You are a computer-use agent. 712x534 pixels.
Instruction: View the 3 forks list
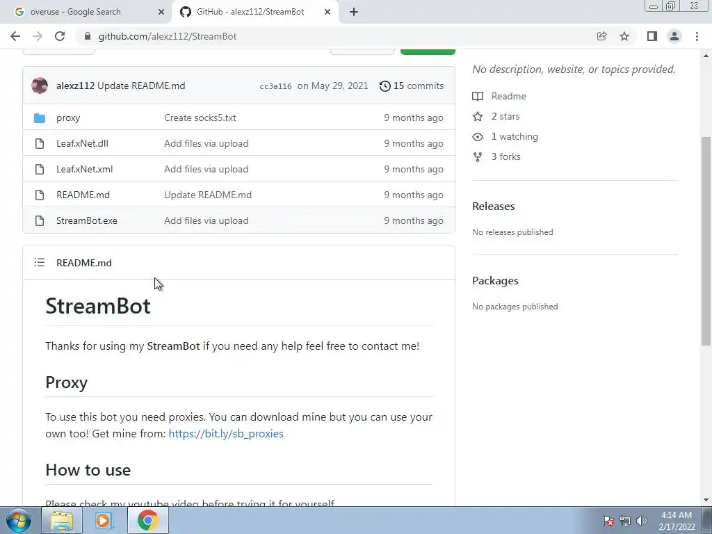(506, 156)
